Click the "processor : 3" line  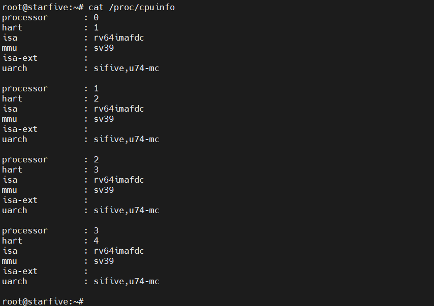(50, 230)
